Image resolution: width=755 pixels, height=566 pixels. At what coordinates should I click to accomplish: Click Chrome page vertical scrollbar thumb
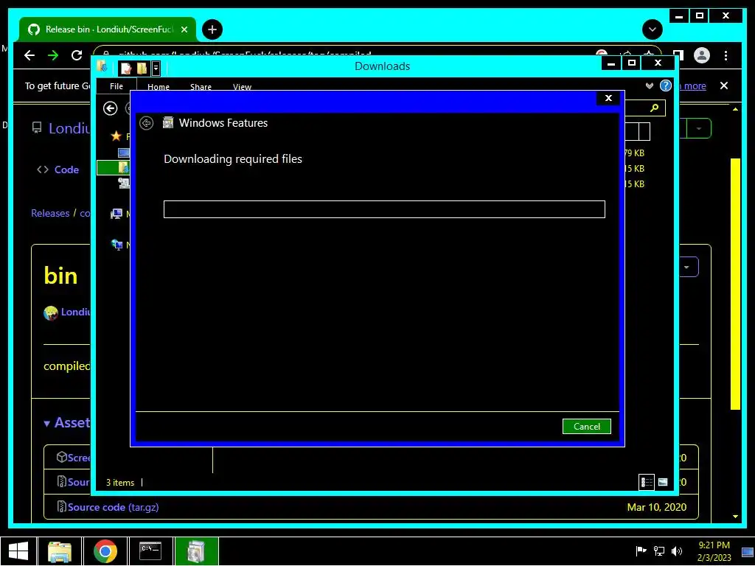[x=735, y=284]
